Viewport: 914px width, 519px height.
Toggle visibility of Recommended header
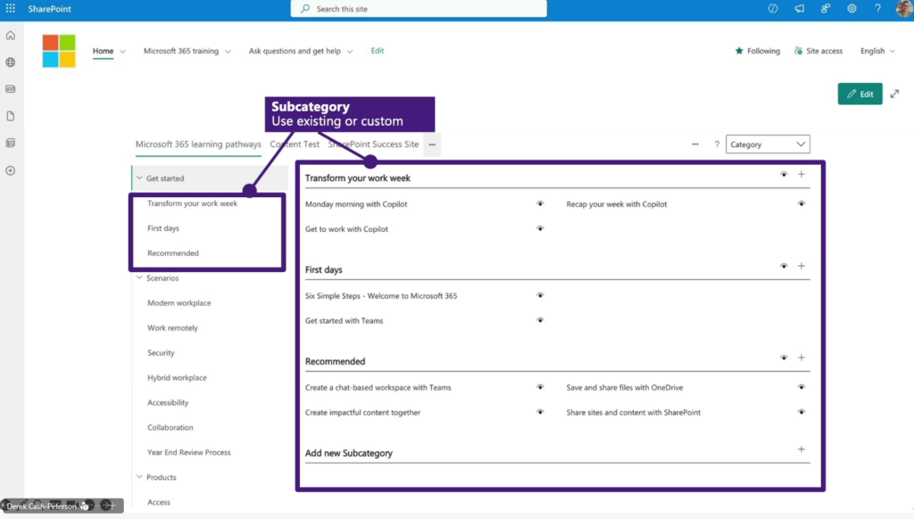pos(784,358)
